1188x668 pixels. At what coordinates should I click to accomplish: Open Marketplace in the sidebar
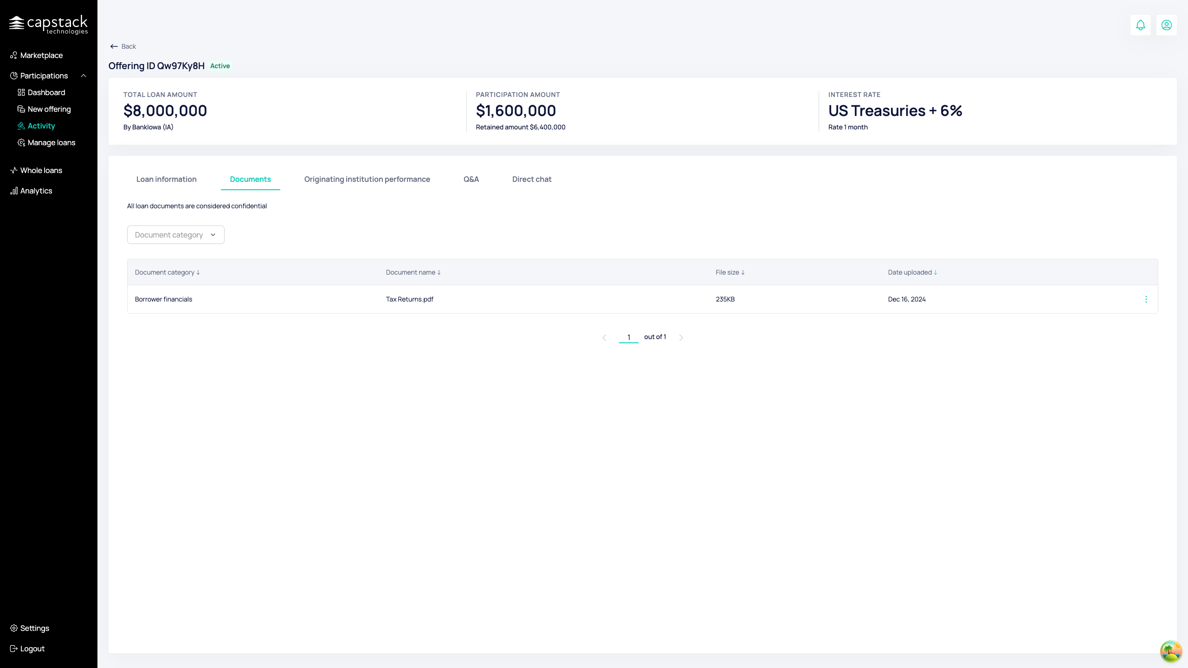[x=41, y=55]
